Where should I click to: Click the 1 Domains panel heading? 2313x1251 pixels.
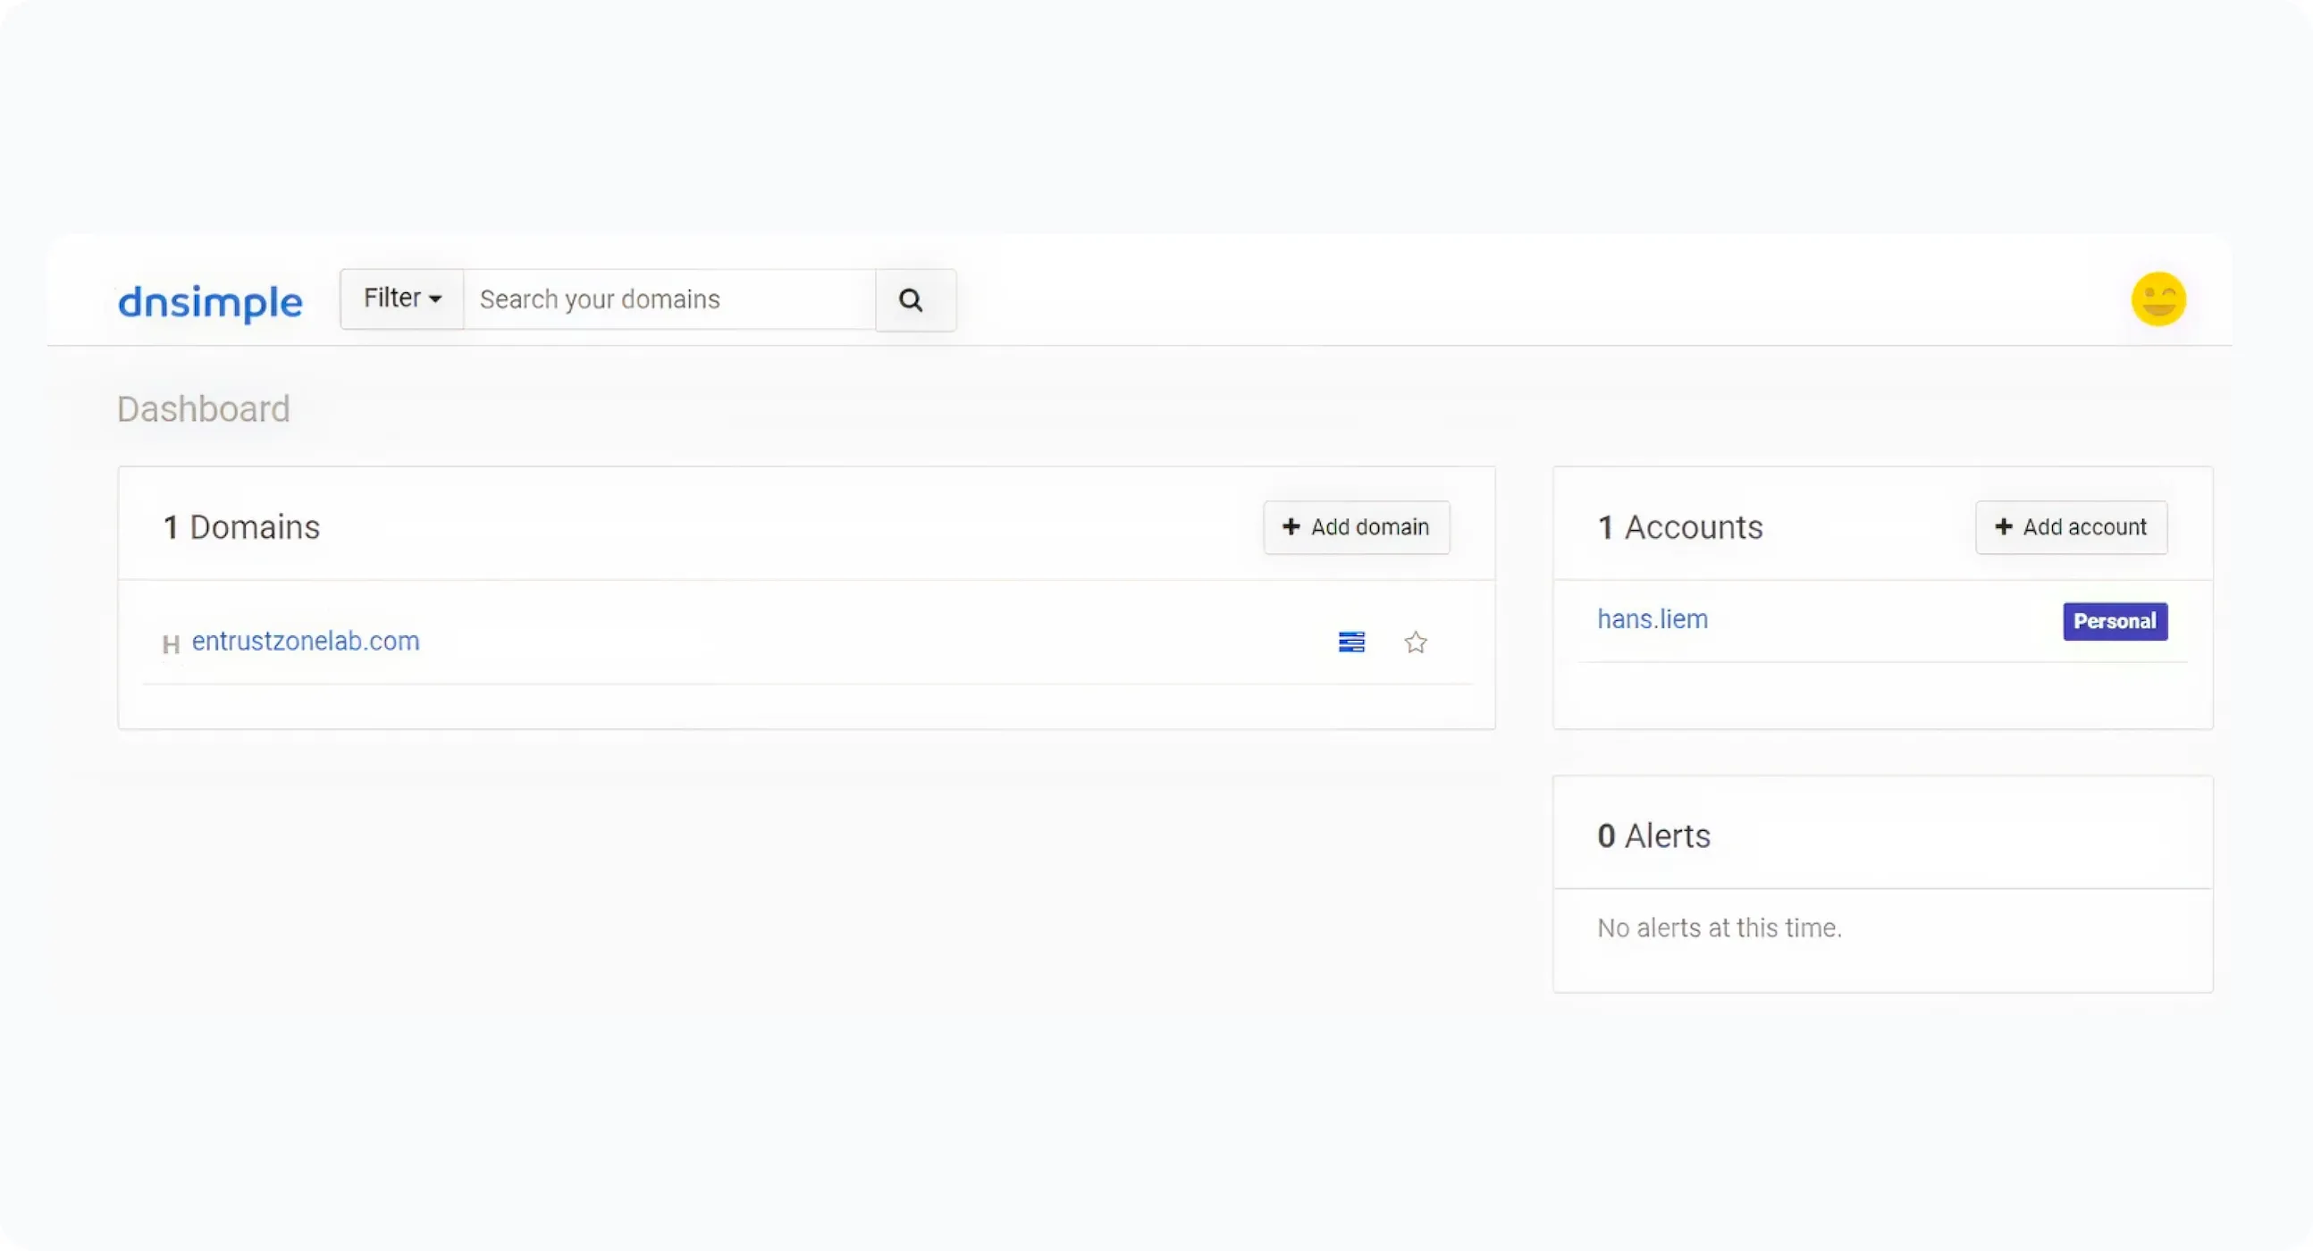point(240,527)
